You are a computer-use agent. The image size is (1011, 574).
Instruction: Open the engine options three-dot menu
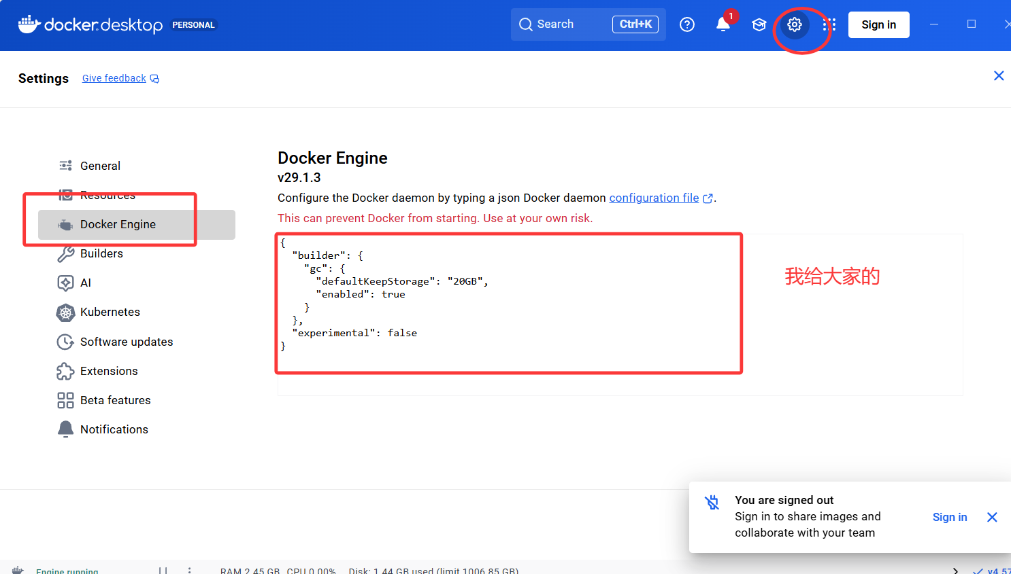pyautogui.click(x=189, y=571)
